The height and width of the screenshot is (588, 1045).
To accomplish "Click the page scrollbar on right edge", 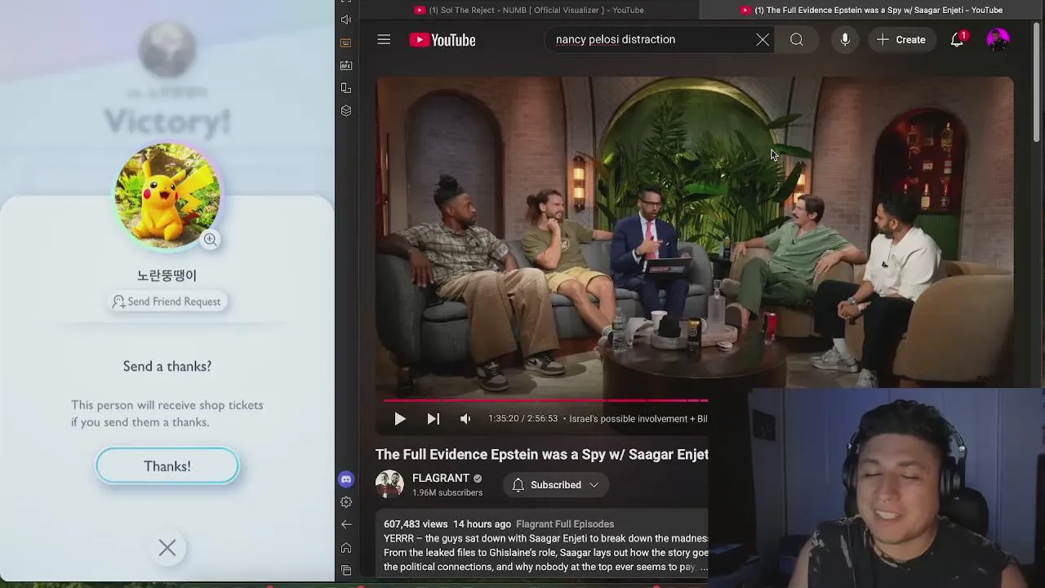I will [1037, 82].
